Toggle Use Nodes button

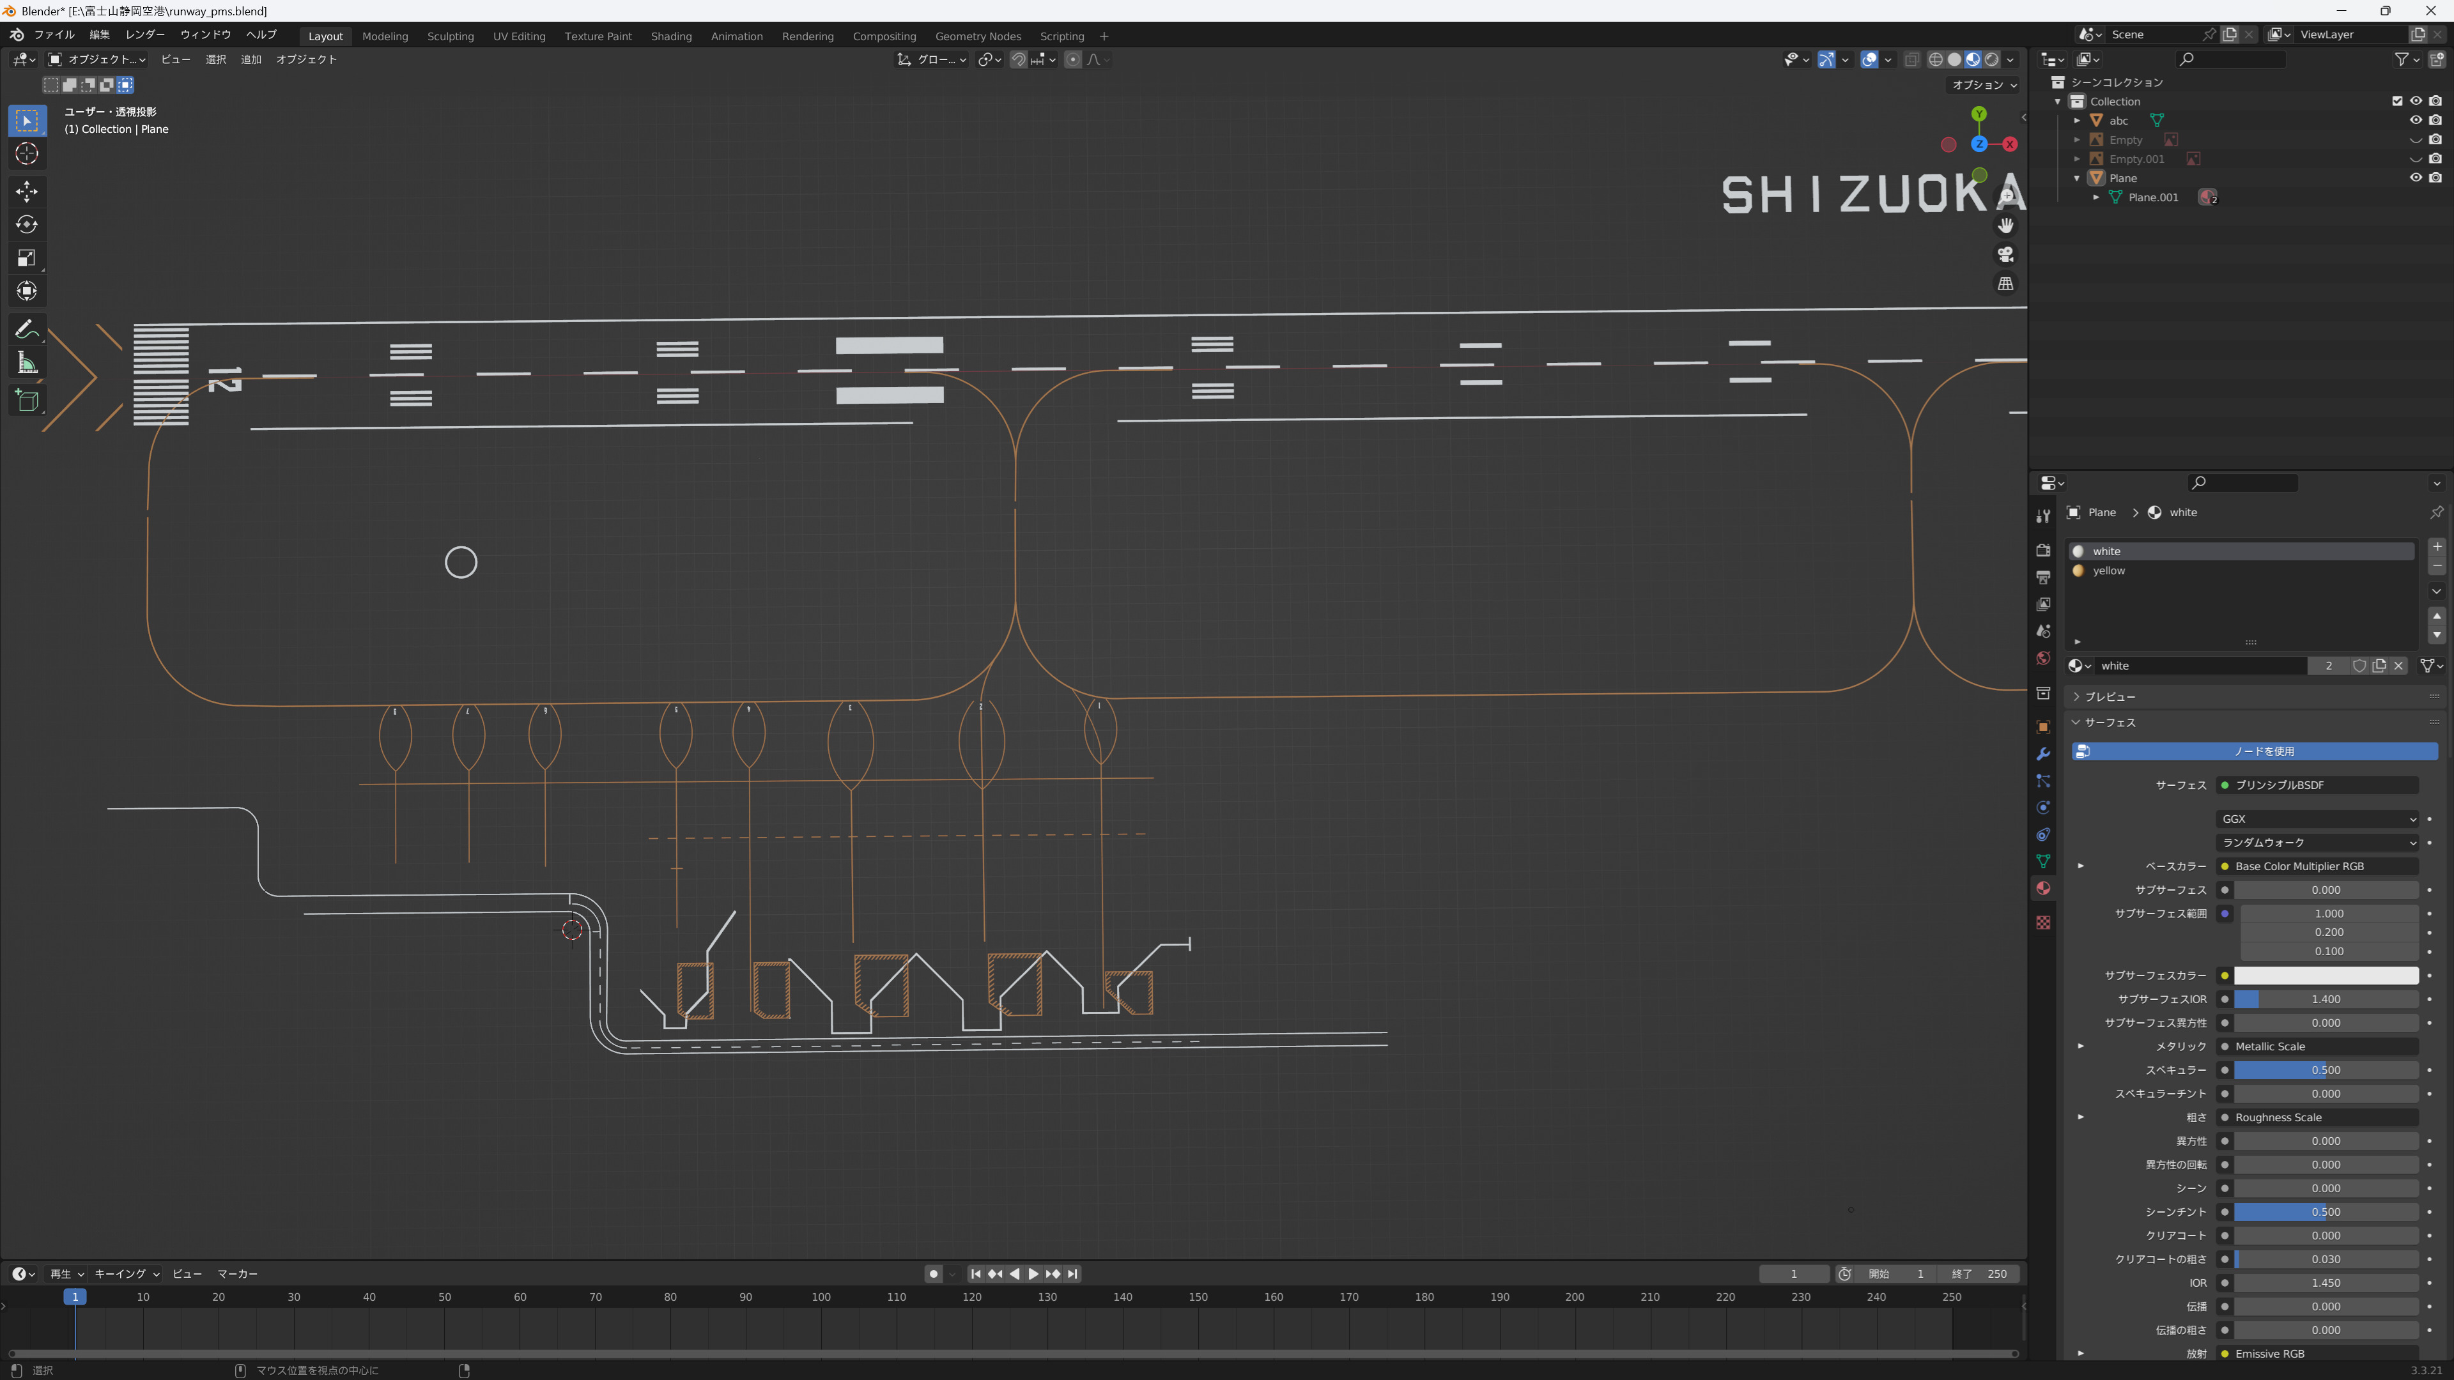[2254, 751]
